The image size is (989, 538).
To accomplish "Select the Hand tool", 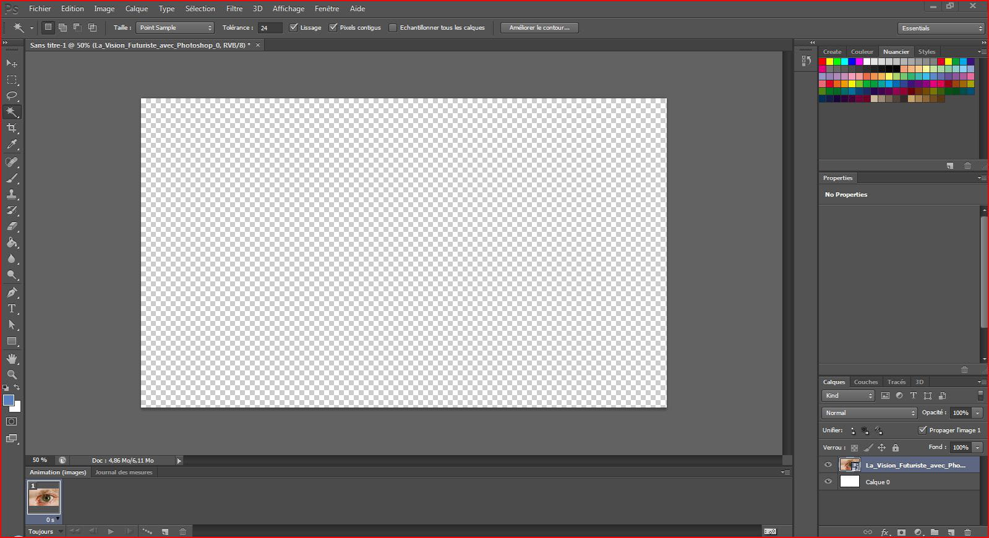I will pos(12,359).
